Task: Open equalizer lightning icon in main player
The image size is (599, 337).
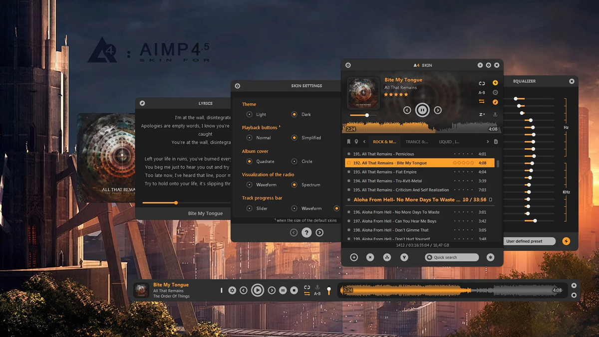Action: coord(495,83)
